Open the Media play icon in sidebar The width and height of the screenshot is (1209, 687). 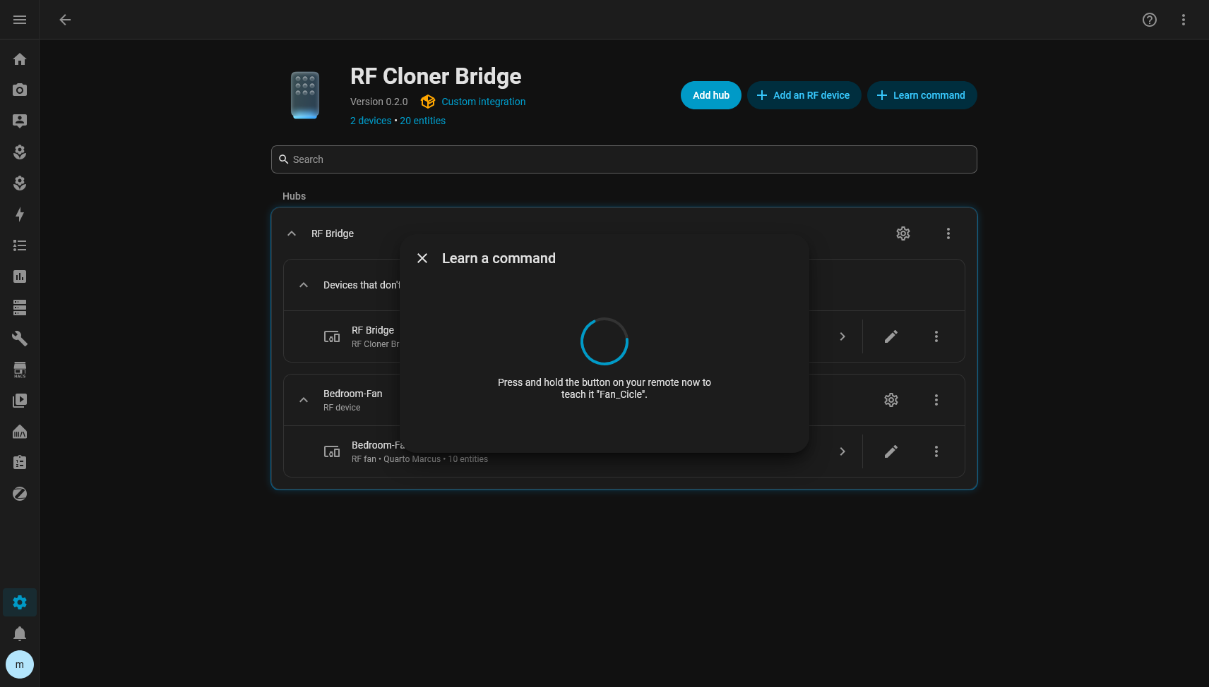point(20,401)
